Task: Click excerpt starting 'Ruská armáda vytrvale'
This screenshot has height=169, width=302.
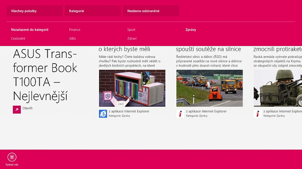Action: point(278,61)
